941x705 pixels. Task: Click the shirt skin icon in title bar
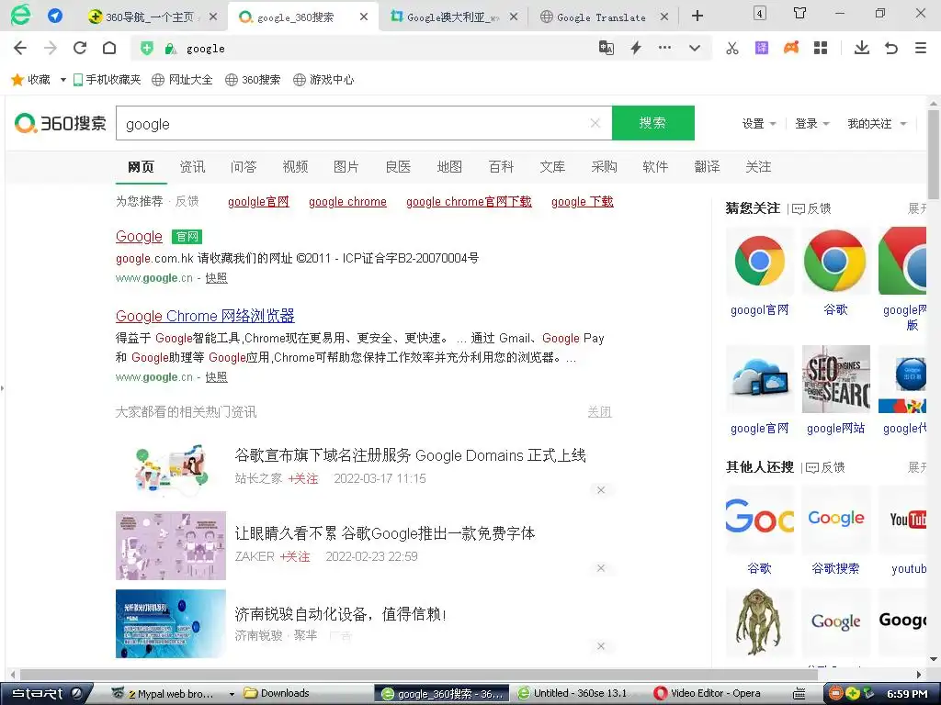point(800,13)
